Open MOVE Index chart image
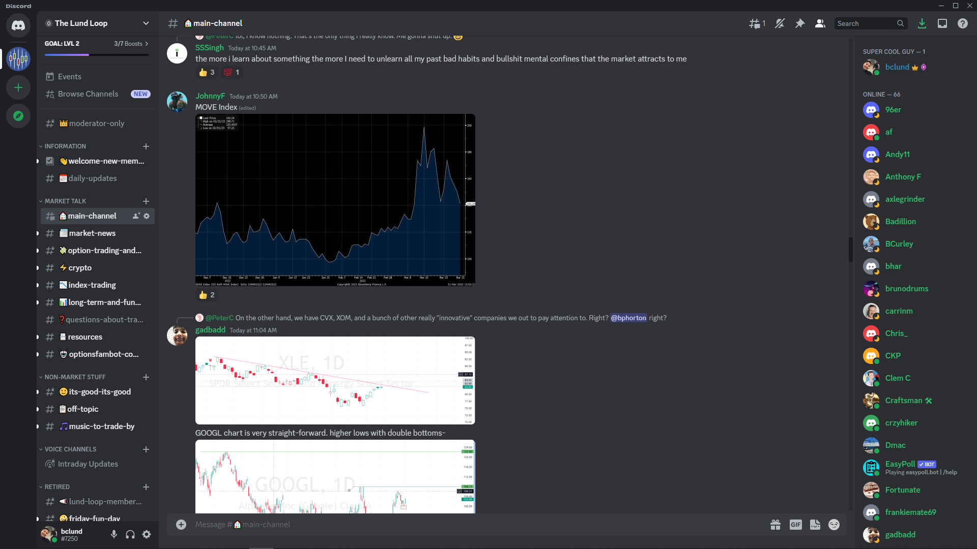The height and width of the screenshot is (549, 977). point(335,200)
